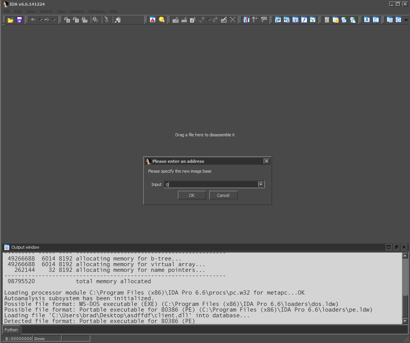The width and height of the screenshot is (410, 343).
Task: Expand the Input history dropdown arrow
Action: click(261, 184)
